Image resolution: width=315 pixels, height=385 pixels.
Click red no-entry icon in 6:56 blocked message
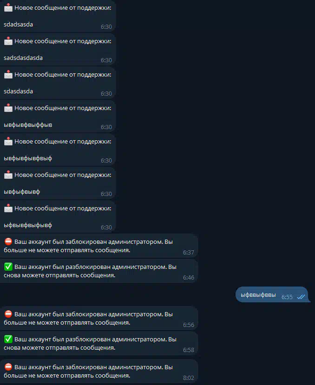tap(8, 314)
